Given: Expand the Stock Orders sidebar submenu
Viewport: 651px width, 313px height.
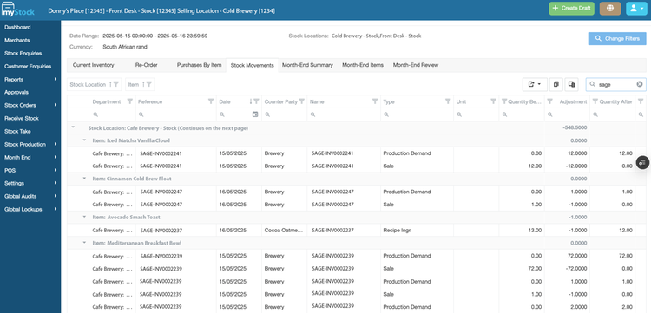Looking at the screenshot, I should tap(56, 105).
